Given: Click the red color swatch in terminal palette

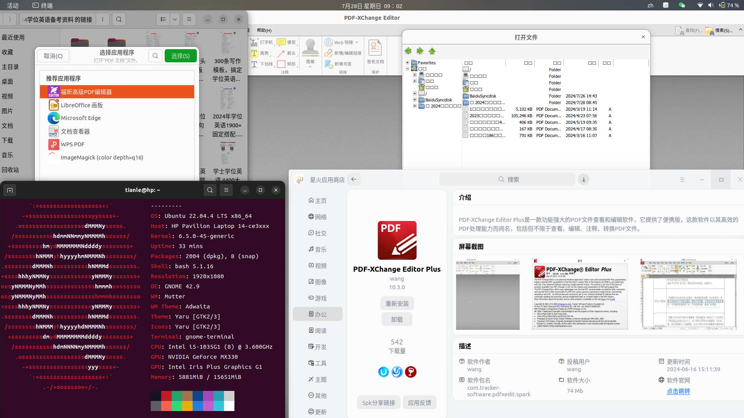Looking at the screenshot, I should (166, 396).
